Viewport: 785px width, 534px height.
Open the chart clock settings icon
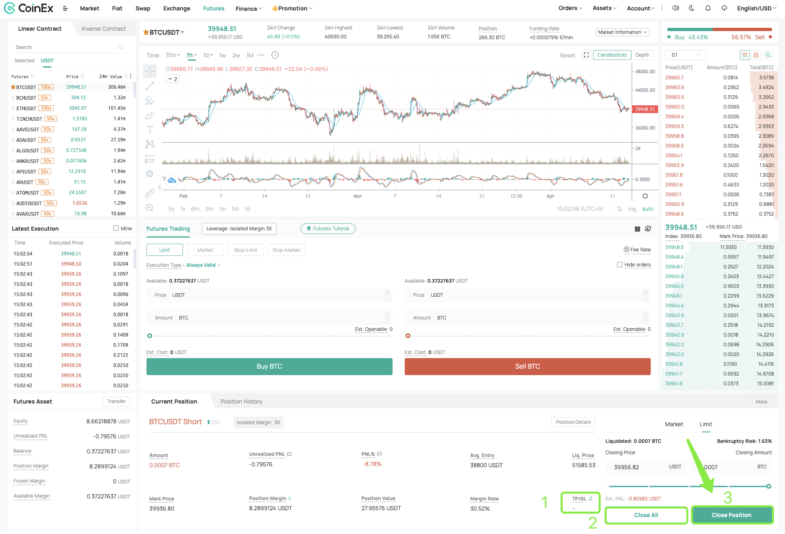(275, 55)
